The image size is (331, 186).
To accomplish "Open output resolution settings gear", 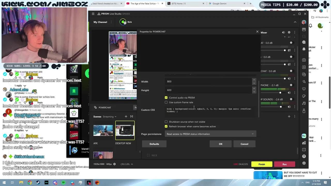I will click(115, 164).
